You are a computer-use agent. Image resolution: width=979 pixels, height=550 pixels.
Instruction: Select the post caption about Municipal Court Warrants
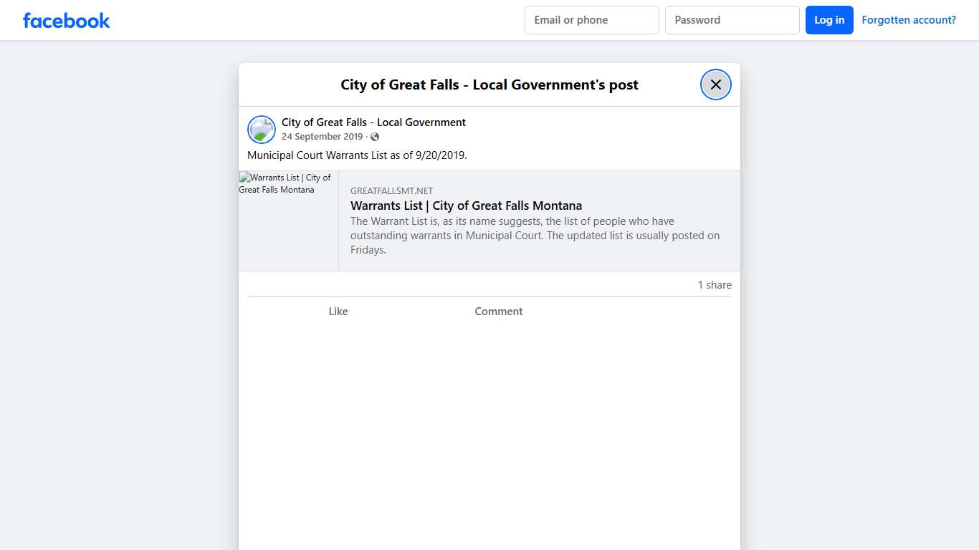pos(356,155)
